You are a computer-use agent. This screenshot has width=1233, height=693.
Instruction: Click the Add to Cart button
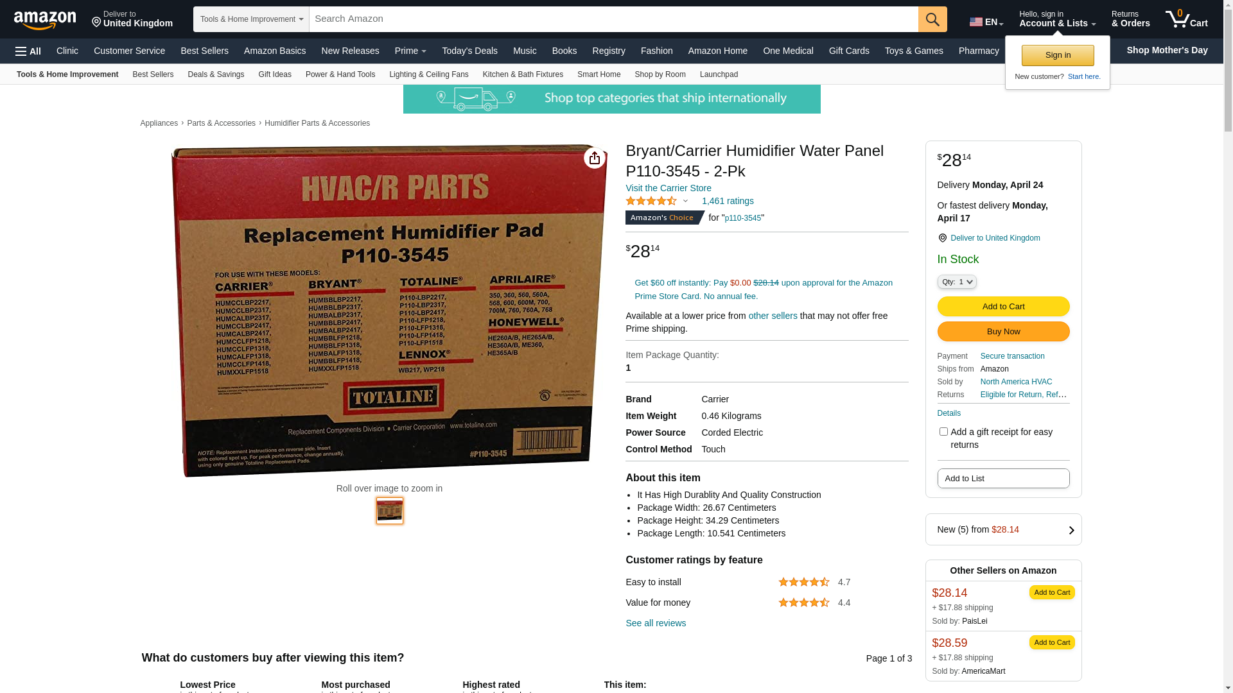[x=1003, y=307]
